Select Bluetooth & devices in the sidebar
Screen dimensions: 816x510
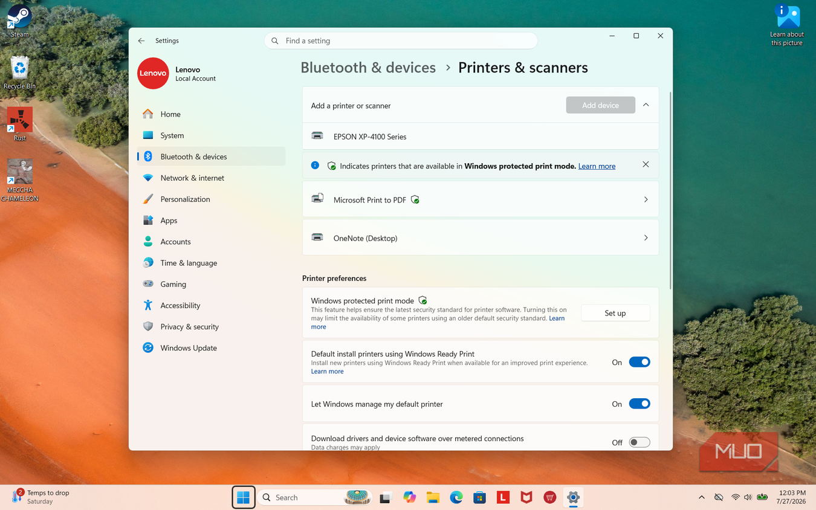[211, 157]
